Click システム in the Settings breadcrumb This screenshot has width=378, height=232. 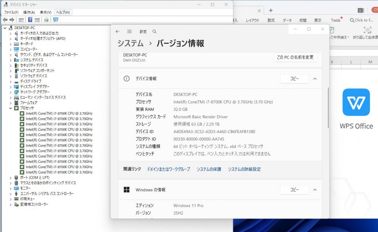(130, 43)
